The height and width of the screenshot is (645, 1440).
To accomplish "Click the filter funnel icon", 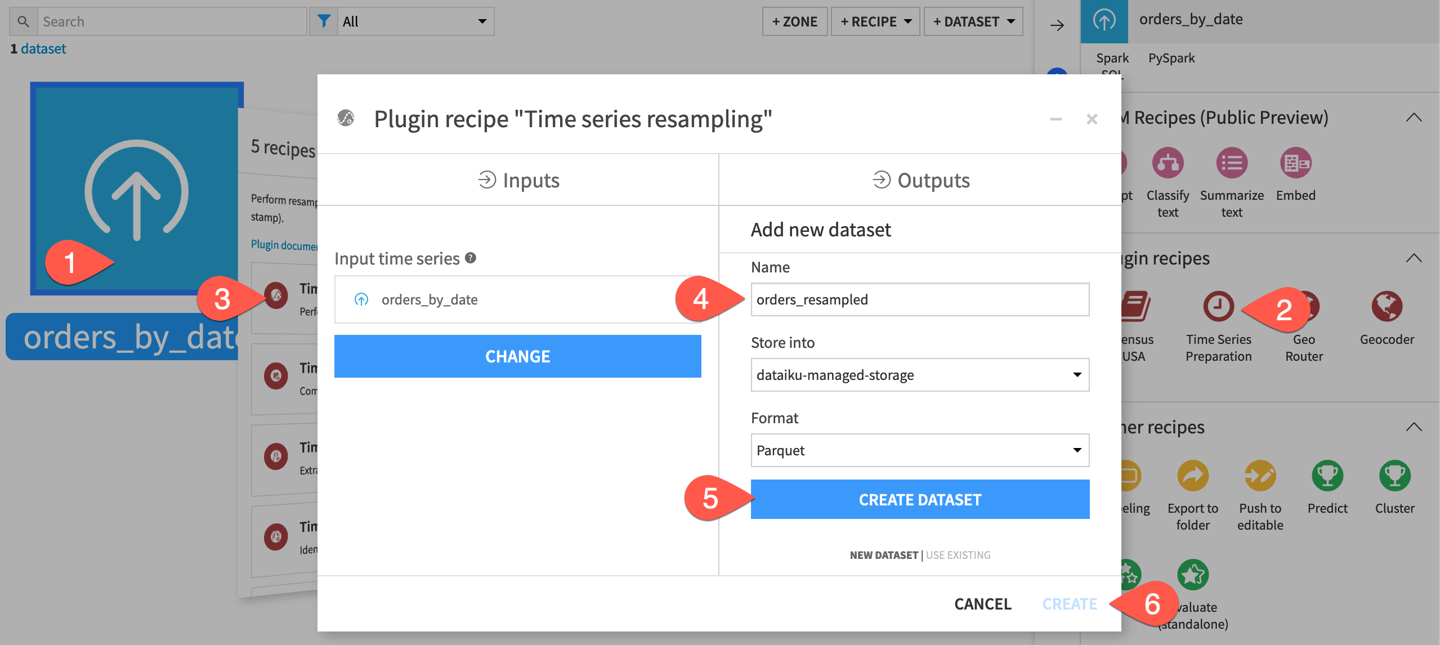I will [x=324, y=21].
